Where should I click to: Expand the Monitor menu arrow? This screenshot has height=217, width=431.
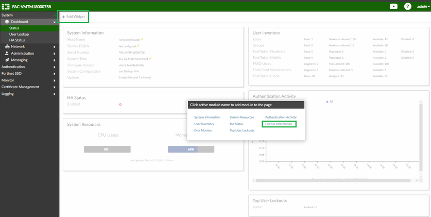55,80
